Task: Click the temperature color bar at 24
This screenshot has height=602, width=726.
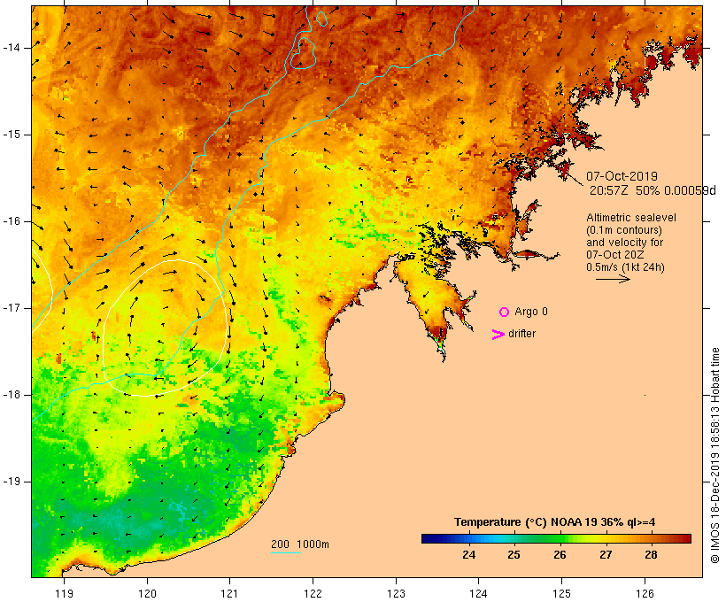Action: tap(469, 538)
